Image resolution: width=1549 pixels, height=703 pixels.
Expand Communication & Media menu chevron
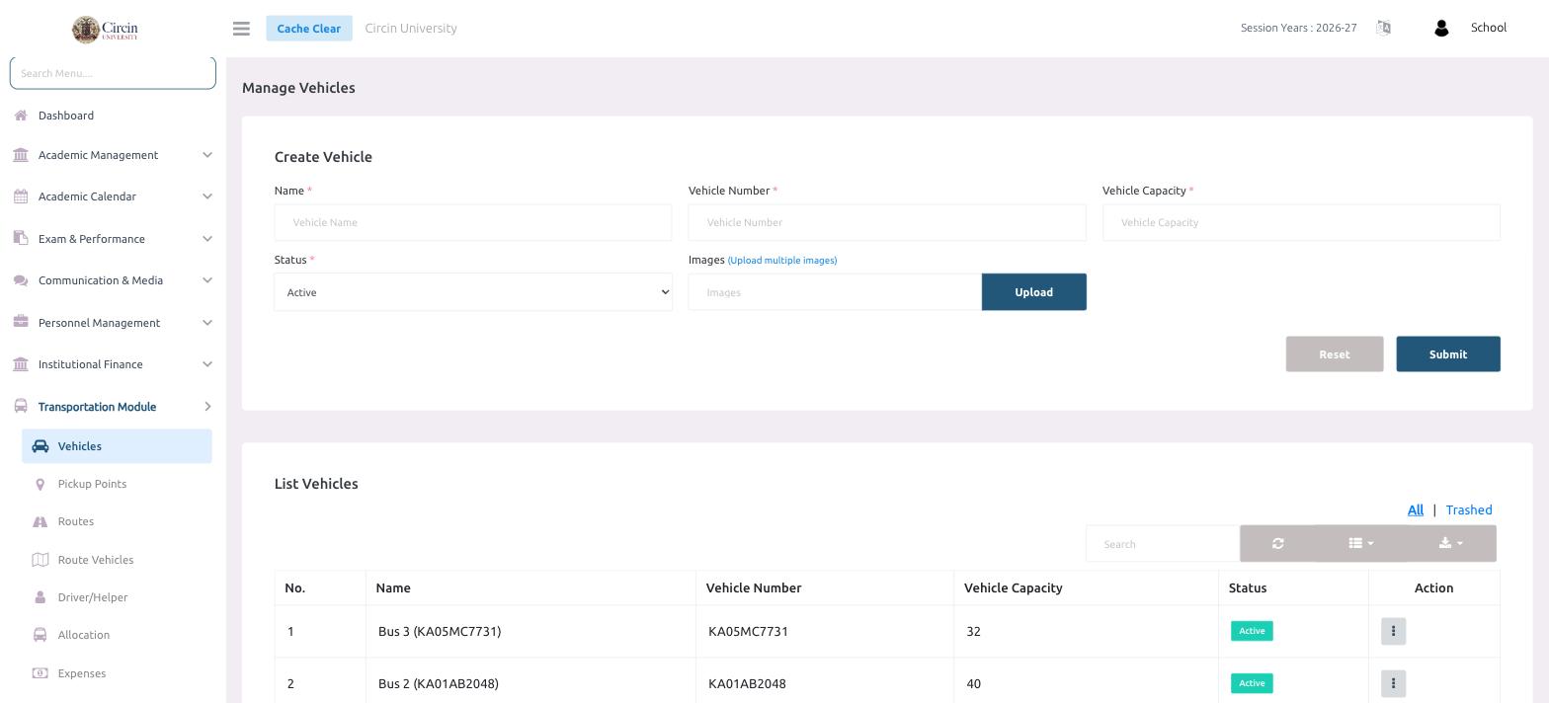[x=207, y=280]
